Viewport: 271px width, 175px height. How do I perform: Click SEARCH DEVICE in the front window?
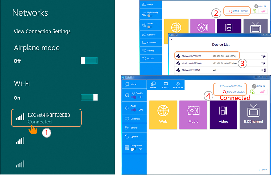[x=234, y=92]
